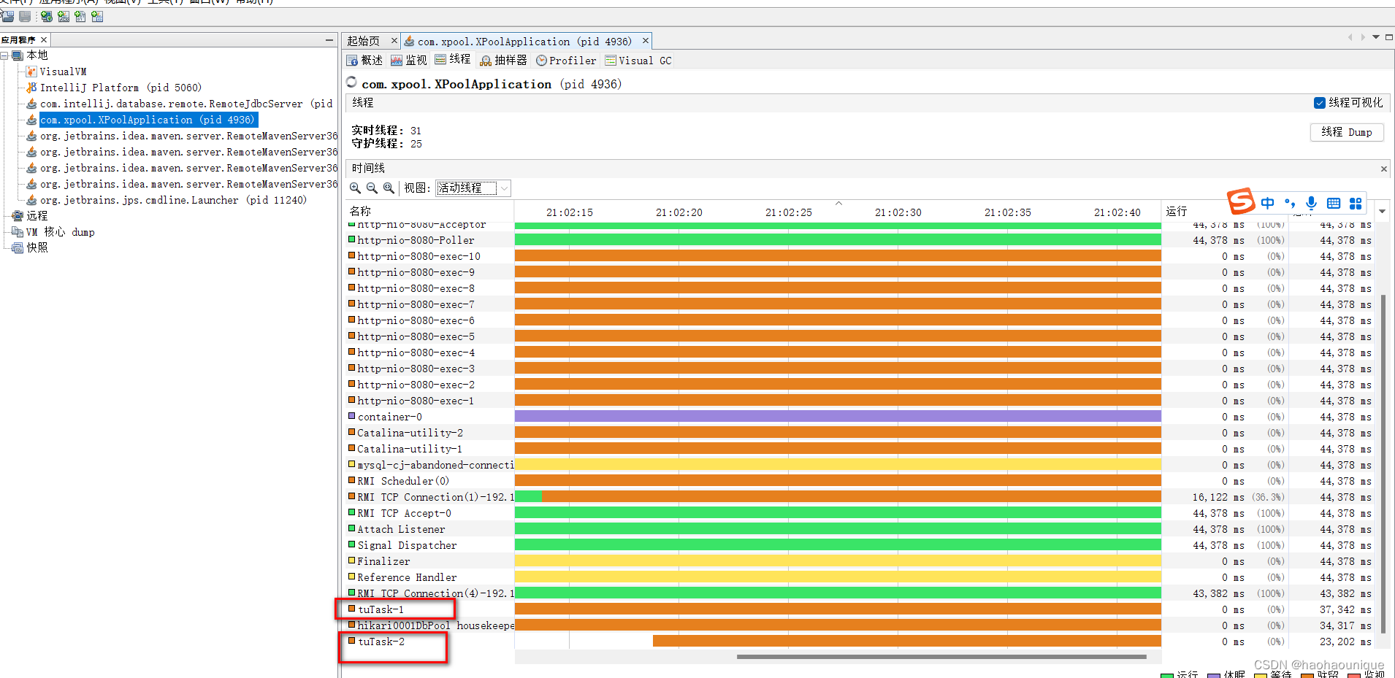Image resolution: width=1395 pixels, height=678 pixels.
Task: Click the Add Remote Host toolbar icon
Action: pos(47,16)
